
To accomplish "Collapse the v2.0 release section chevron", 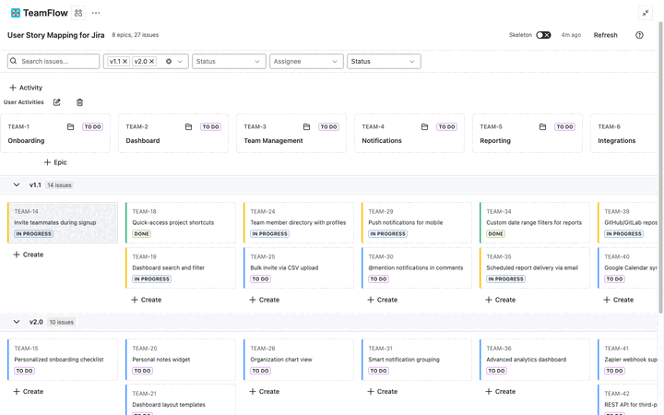I will click(17, 322).
